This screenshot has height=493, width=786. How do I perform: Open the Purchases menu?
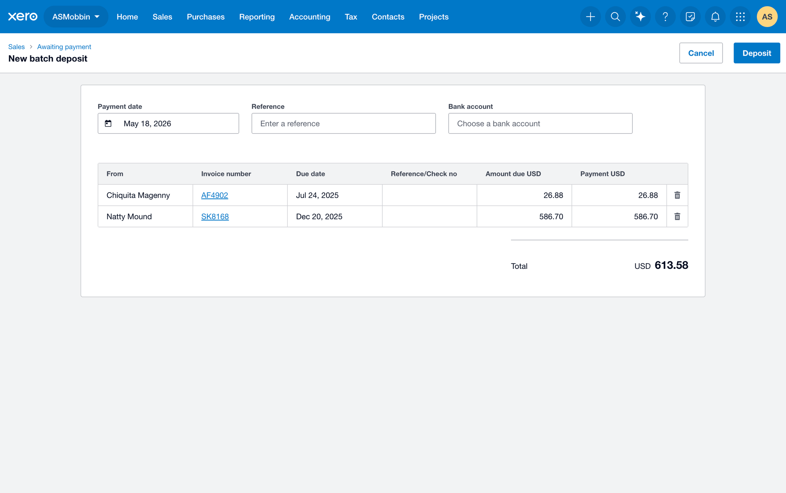point(206,17)
